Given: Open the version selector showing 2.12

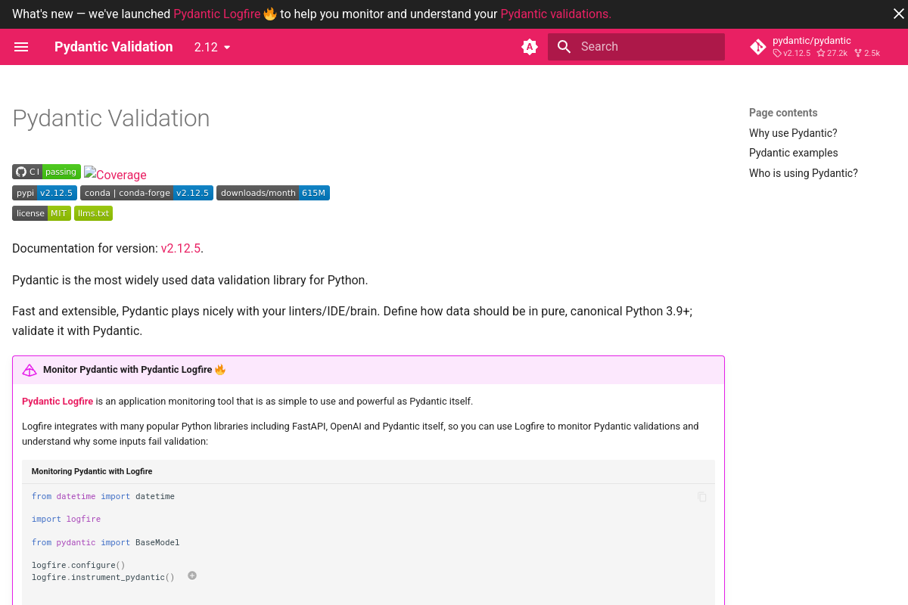Looking at the screenshot, I should (x=212, y=47).
